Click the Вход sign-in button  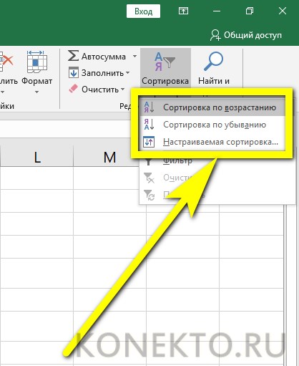pos(143,11)
